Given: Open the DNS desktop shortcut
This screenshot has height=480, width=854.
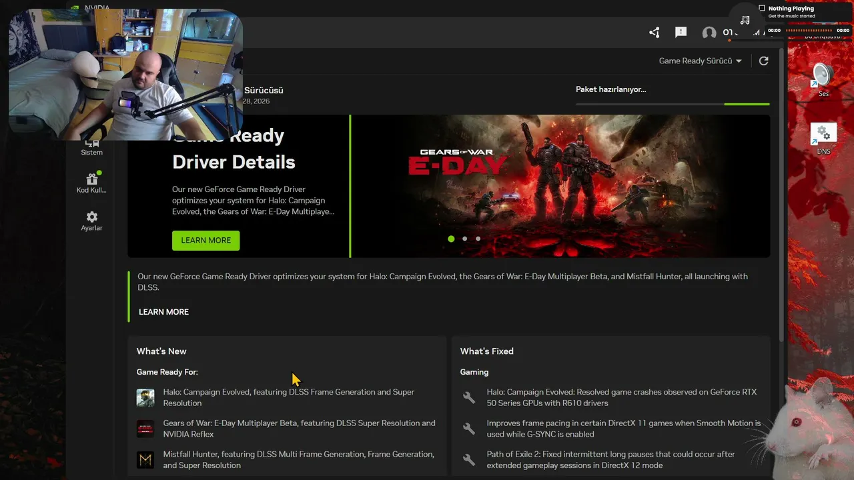Looking at the screenshot, I should tap(823, 139).
